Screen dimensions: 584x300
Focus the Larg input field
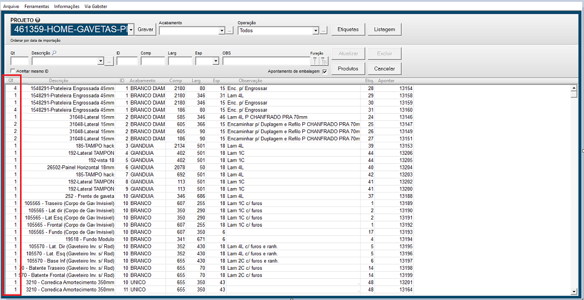180,61
